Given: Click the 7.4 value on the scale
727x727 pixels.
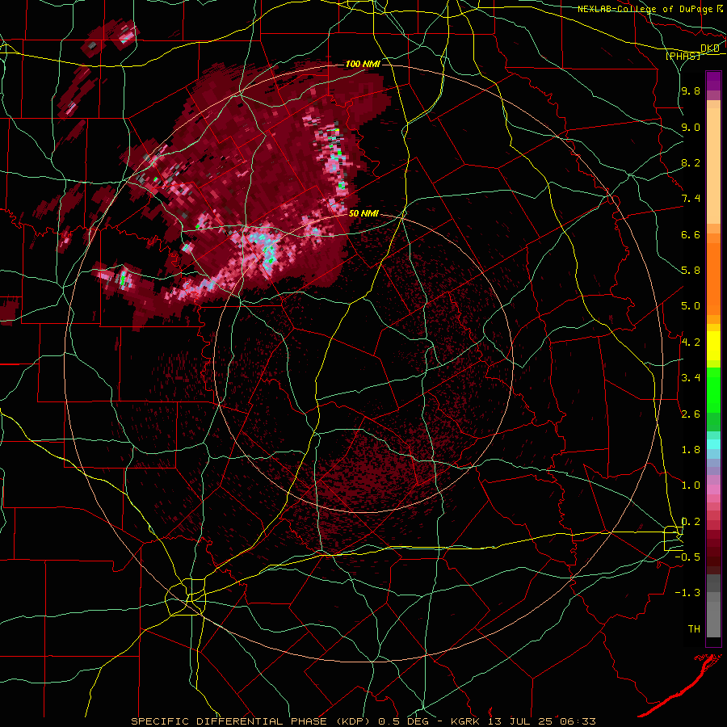Looking at the screenshot, I should [x=691, y=199].
